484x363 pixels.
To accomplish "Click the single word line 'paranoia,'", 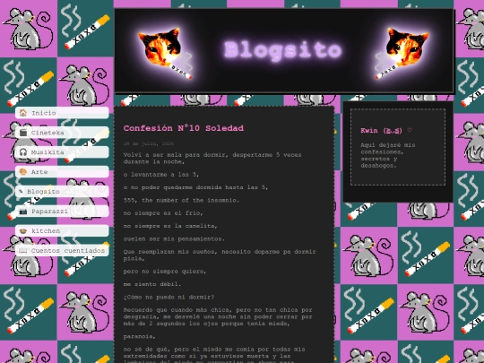I will tap(140, 336).
